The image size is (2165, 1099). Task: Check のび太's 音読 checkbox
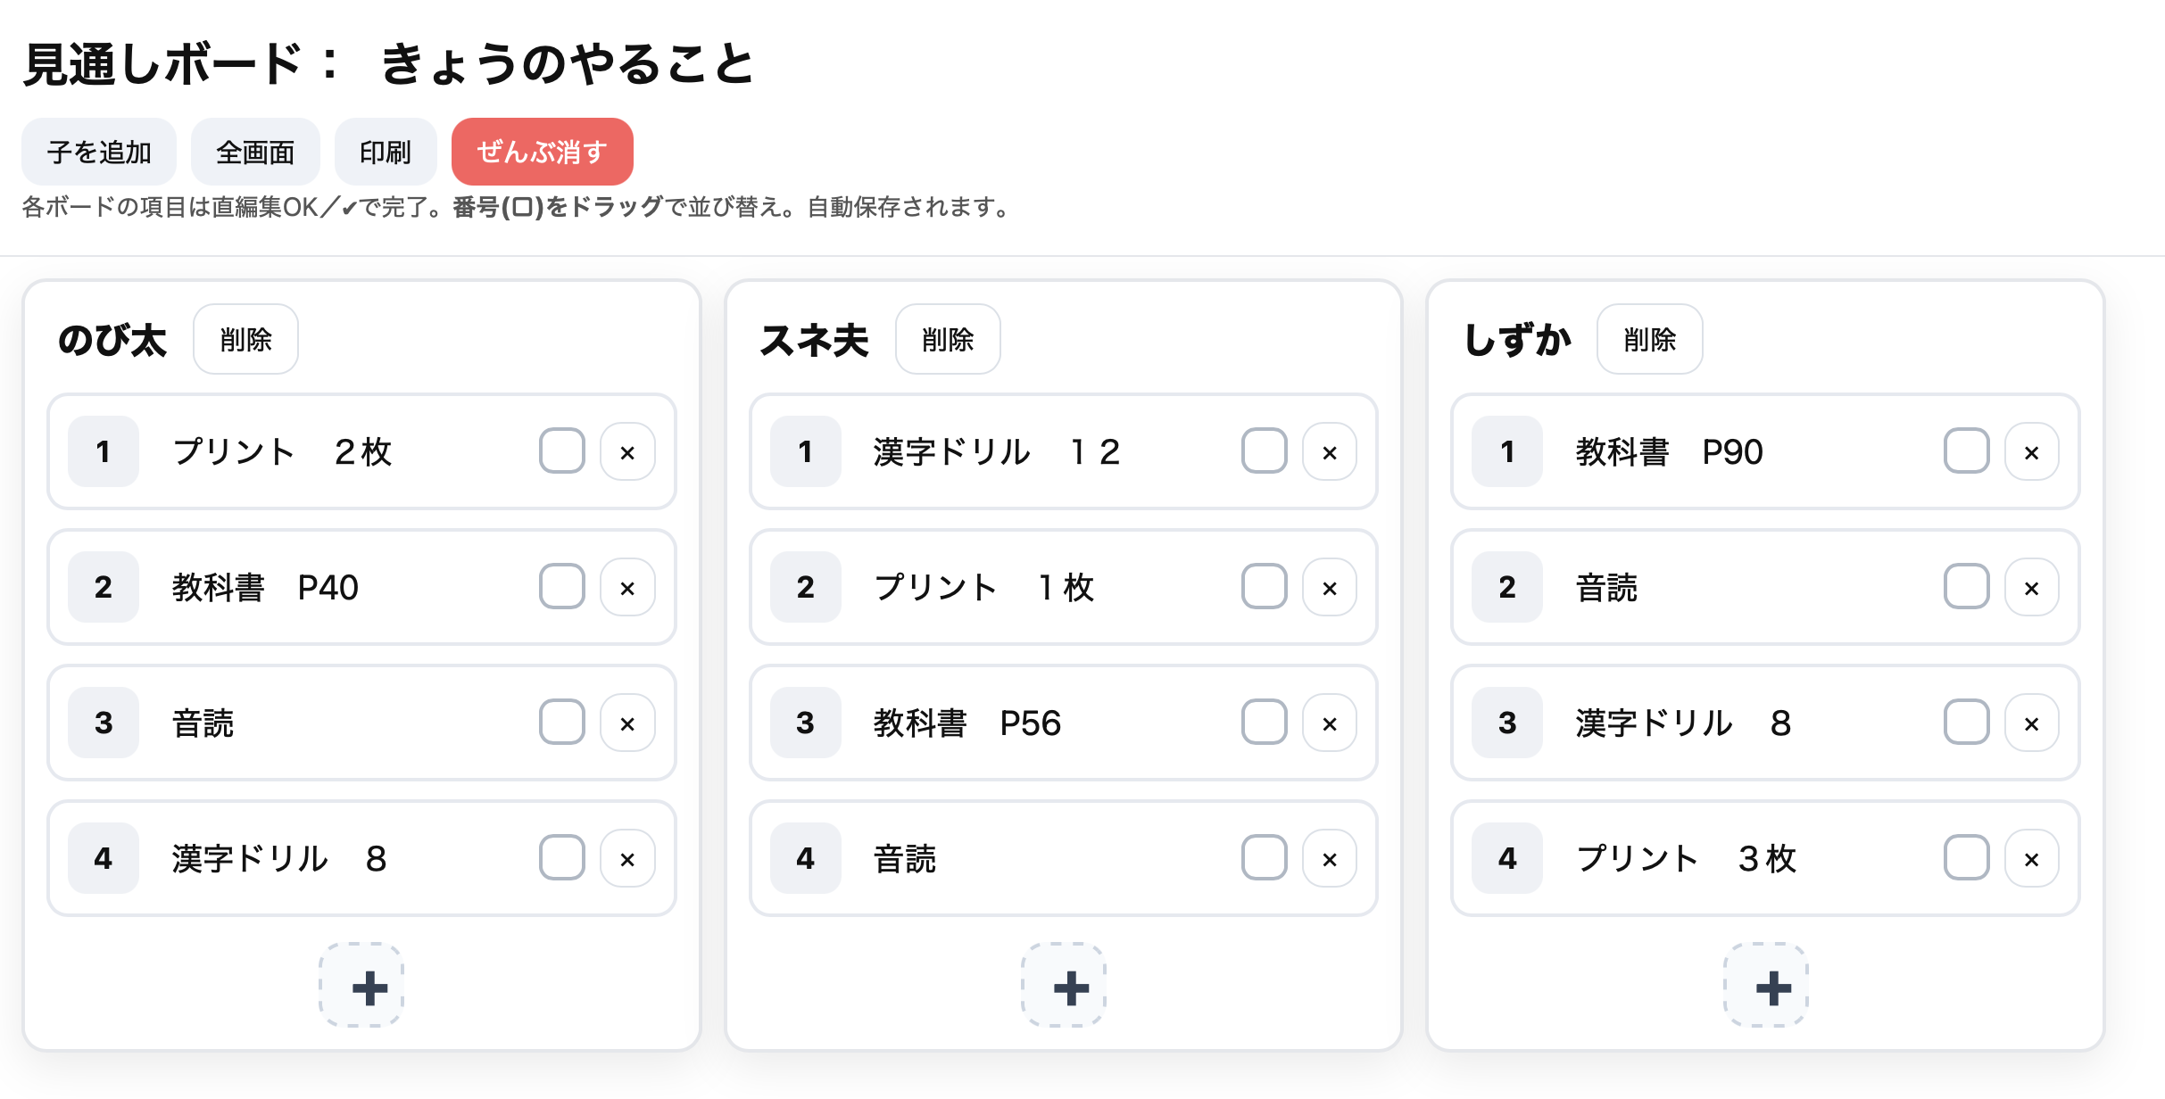(561, 723)
